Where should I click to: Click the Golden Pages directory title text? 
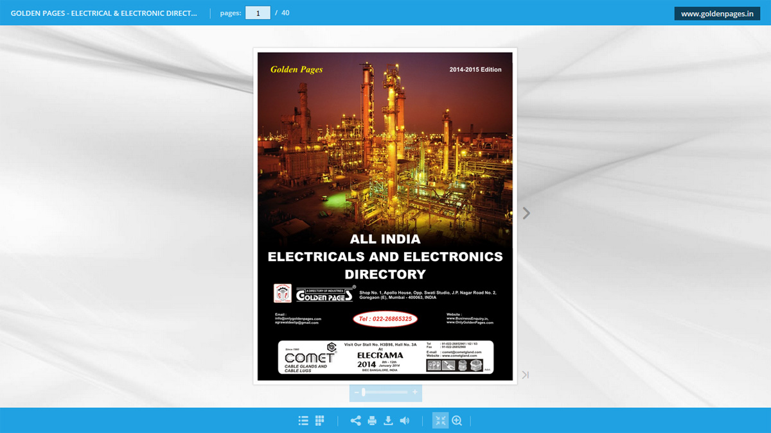pos(104,13)
